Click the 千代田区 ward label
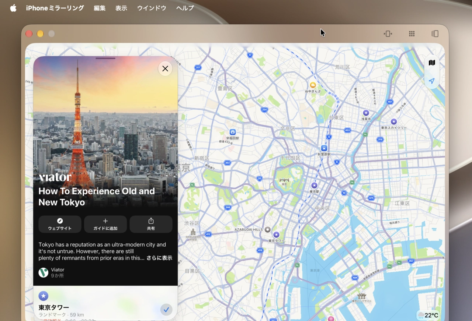Screen dimensions: 472x321 290,158
